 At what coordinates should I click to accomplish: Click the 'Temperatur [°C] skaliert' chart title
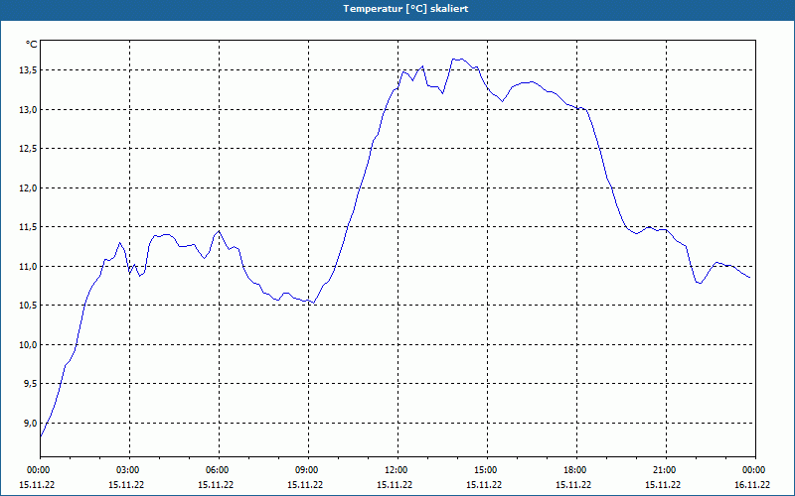point(405,9)
